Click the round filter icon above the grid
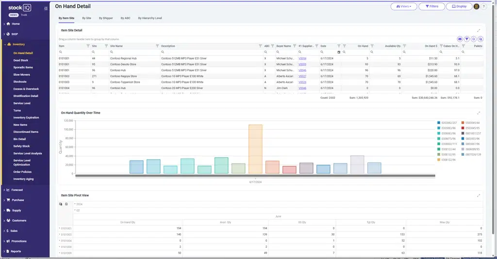497x259 pixels. click(466, 39)
